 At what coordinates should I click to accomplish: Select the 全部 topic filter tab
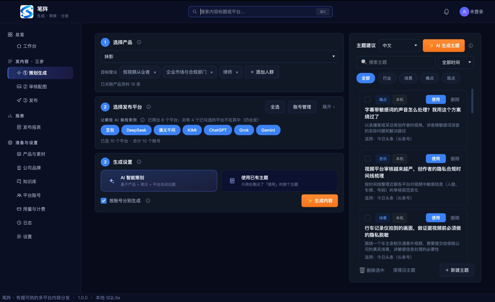366,78
